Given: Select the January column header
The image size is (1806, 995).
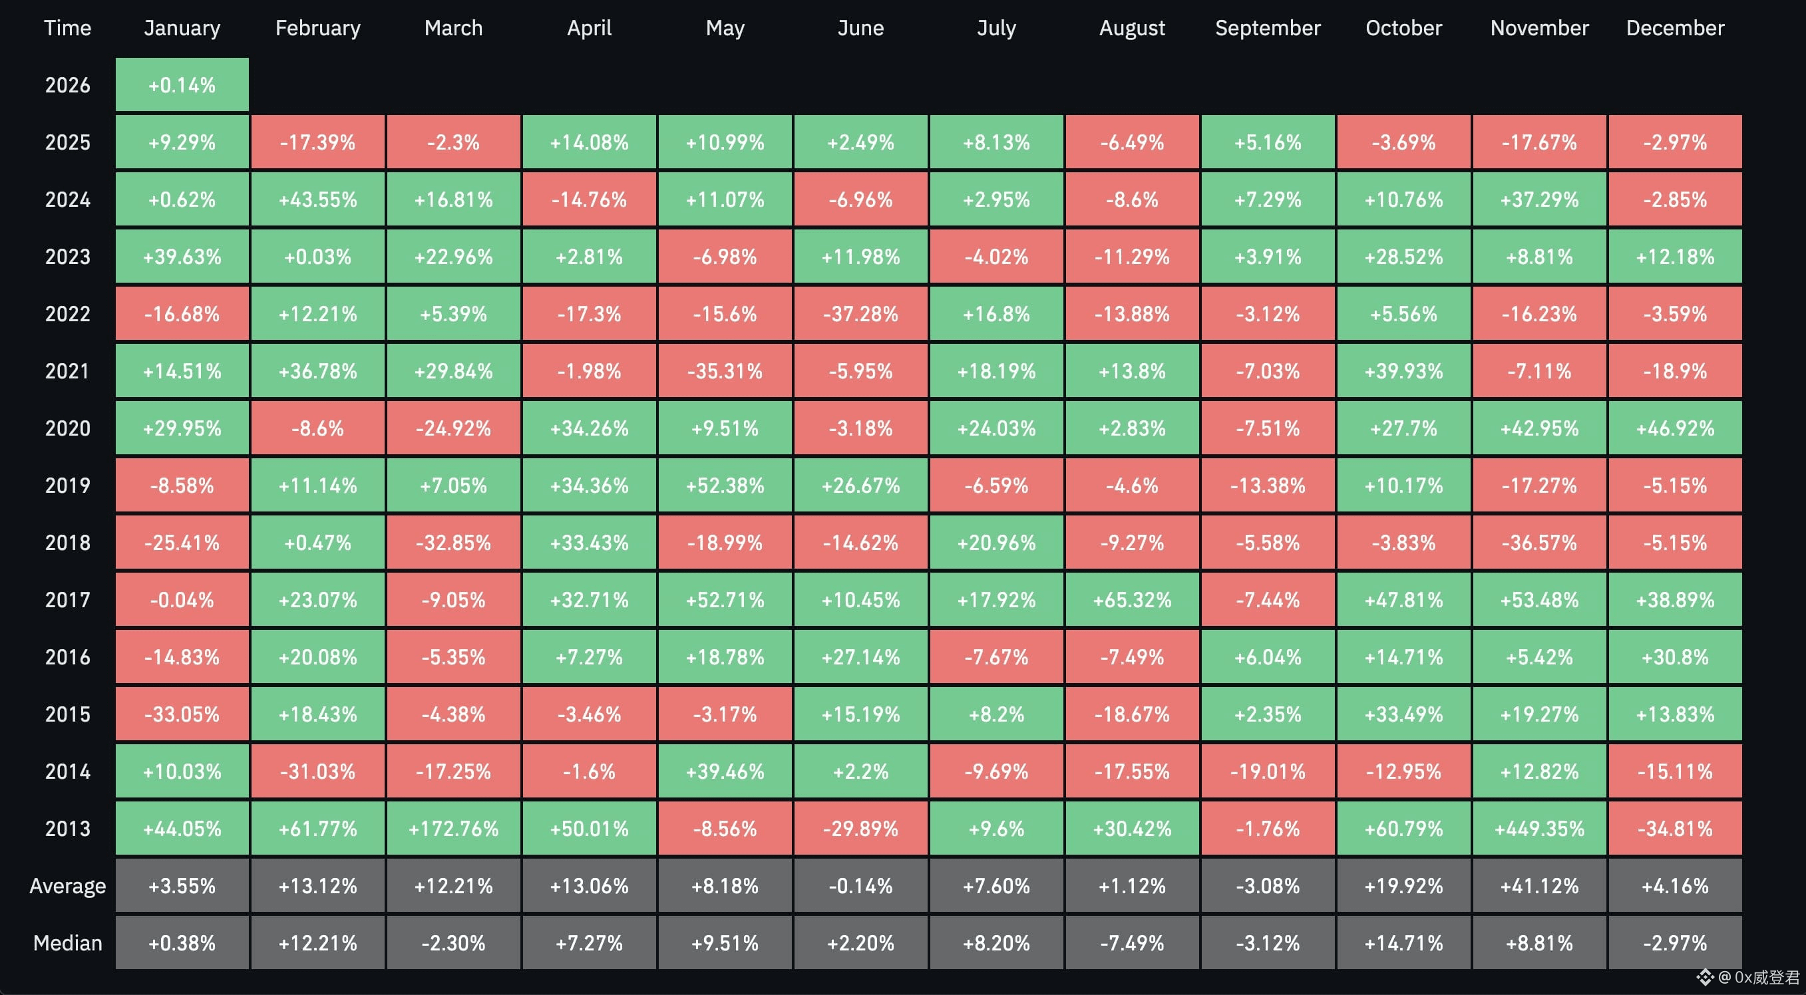Looking at the screenshot, I should coord(182,28).
